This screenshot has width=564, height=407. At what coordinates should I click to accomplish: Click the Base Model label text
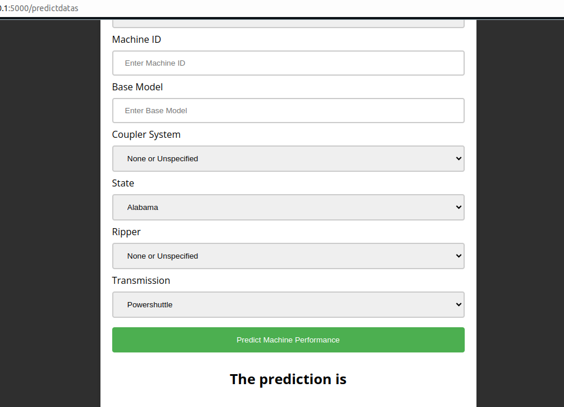click(137, 87)
